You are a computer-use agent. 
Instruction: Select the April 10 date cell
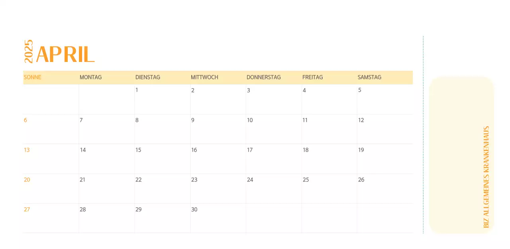(273, 129)
